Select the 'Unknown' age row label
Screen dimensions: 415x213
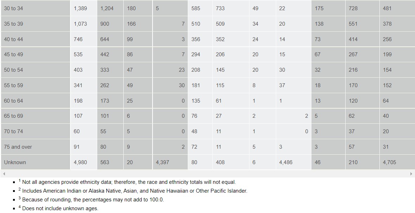click(x=36, y=162)
